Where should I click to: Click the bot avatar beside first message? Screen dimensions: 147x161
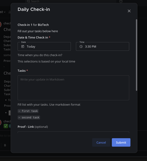coord(0,24)
